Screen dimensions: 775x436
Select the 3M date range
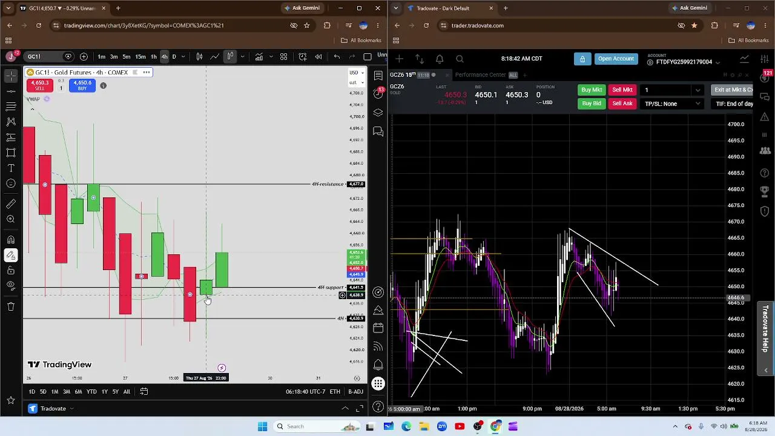pyautogui.click(x=67, y=392)
